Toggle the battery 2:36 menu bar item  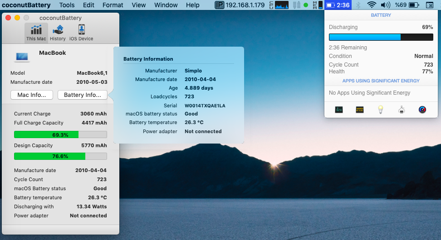[x=338, y=5]
